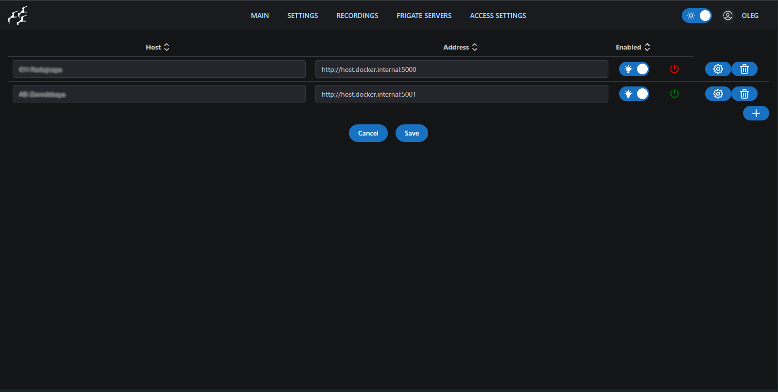
Task: Sort table by Address column
Action: 460,47
